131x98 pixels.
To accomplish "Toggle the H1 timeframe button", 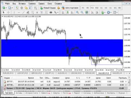I will tap(101, 8).
